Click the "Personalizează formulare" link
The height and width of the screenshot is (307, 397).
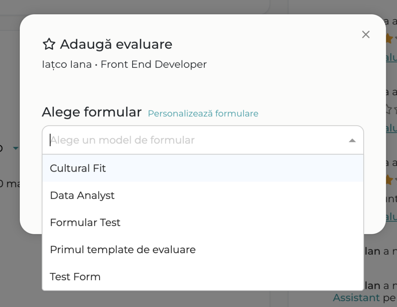(x=202, y=114)
